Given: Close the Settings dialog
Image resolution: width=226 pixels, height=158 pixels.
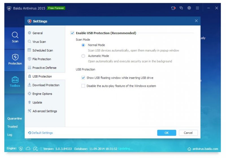Looking at the screenshot, I should coord(196,21).
